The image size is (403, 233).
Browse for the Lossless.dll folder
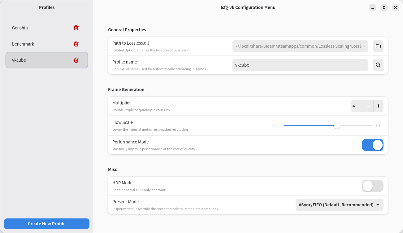378,46
